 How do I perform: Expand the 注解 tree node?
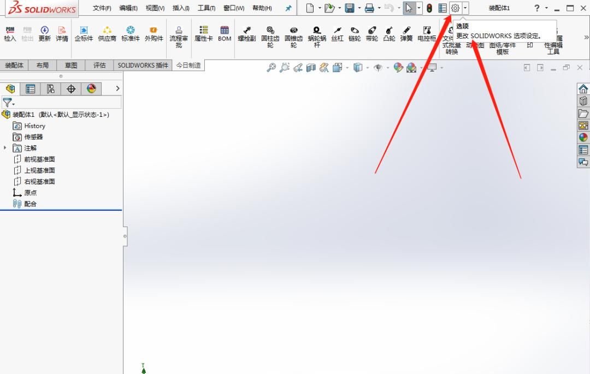tap(4, 148)
